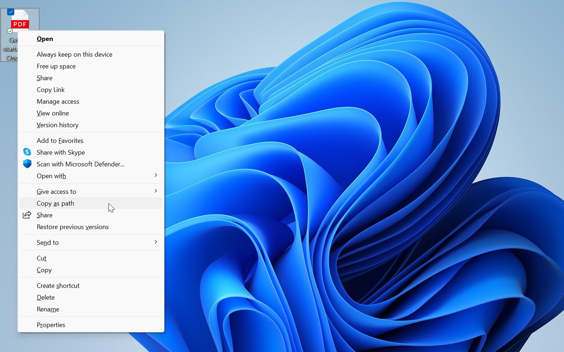
Task: Choose Free up space
Action: (91, 66)
